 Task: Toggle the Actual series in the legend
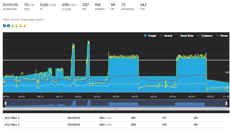[x=166, y=36]
